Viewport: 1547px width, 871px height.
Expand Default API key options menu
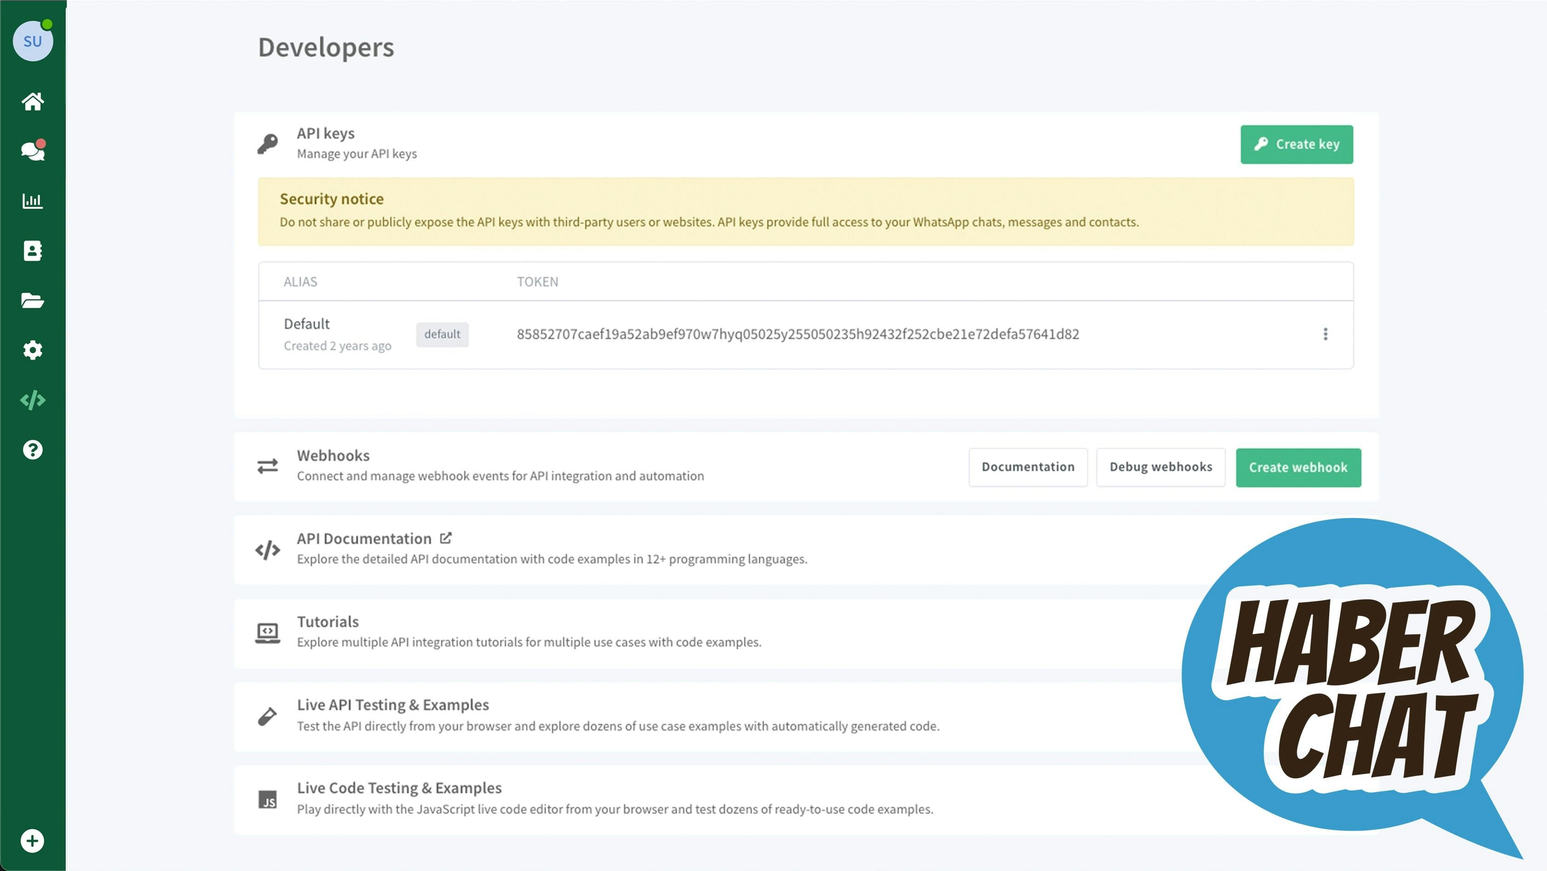point(1326,334)
